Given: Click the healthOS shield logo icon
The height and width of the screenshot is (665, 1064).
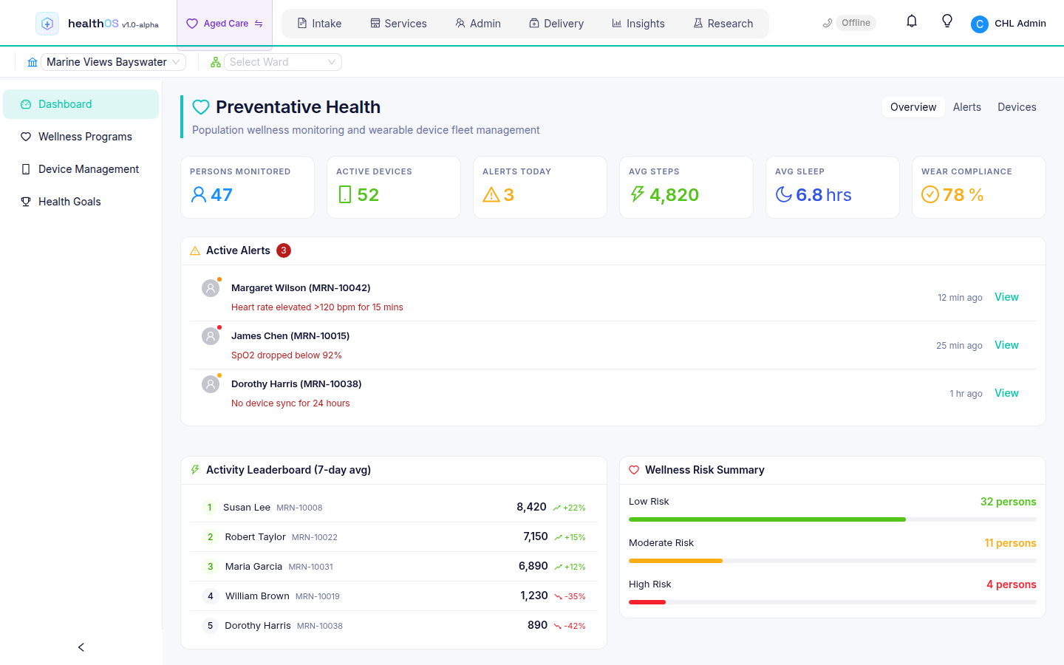Looking at the screenshot, I should pos(47,24).
